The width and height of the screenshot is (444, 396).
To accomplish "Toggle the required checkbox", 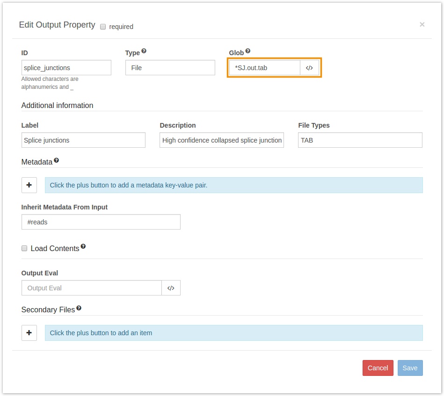I will pyautogui.click(x=103, y=27).
